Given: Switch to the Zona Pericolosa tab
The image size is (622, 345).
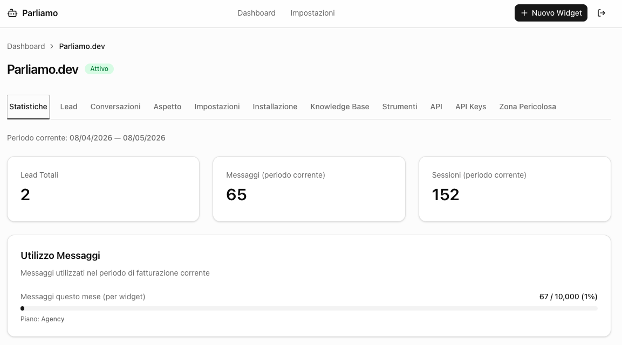Looking at the screenshot, I should point(528,107).
